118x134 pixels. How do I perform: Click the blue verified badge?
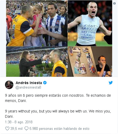coord(45,83)
